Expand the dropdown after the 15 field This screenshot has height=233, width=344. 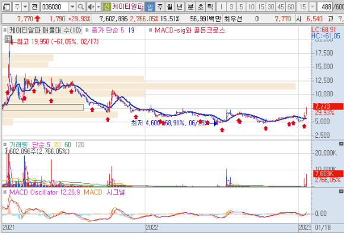click(x=313, y=7)
